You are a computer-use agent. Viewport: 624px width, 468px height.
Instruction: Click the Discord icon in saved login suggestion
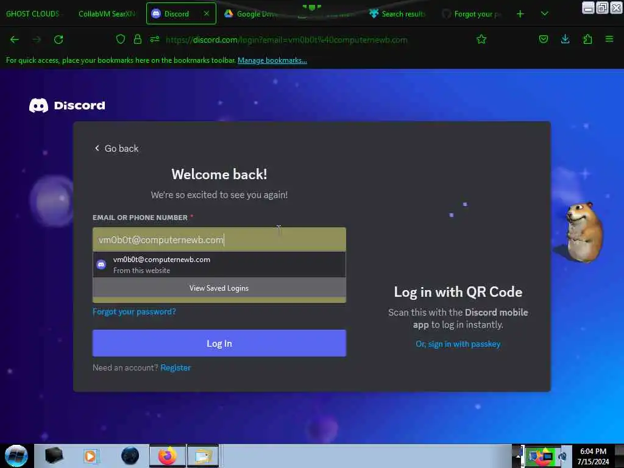[x=102, y=264]
